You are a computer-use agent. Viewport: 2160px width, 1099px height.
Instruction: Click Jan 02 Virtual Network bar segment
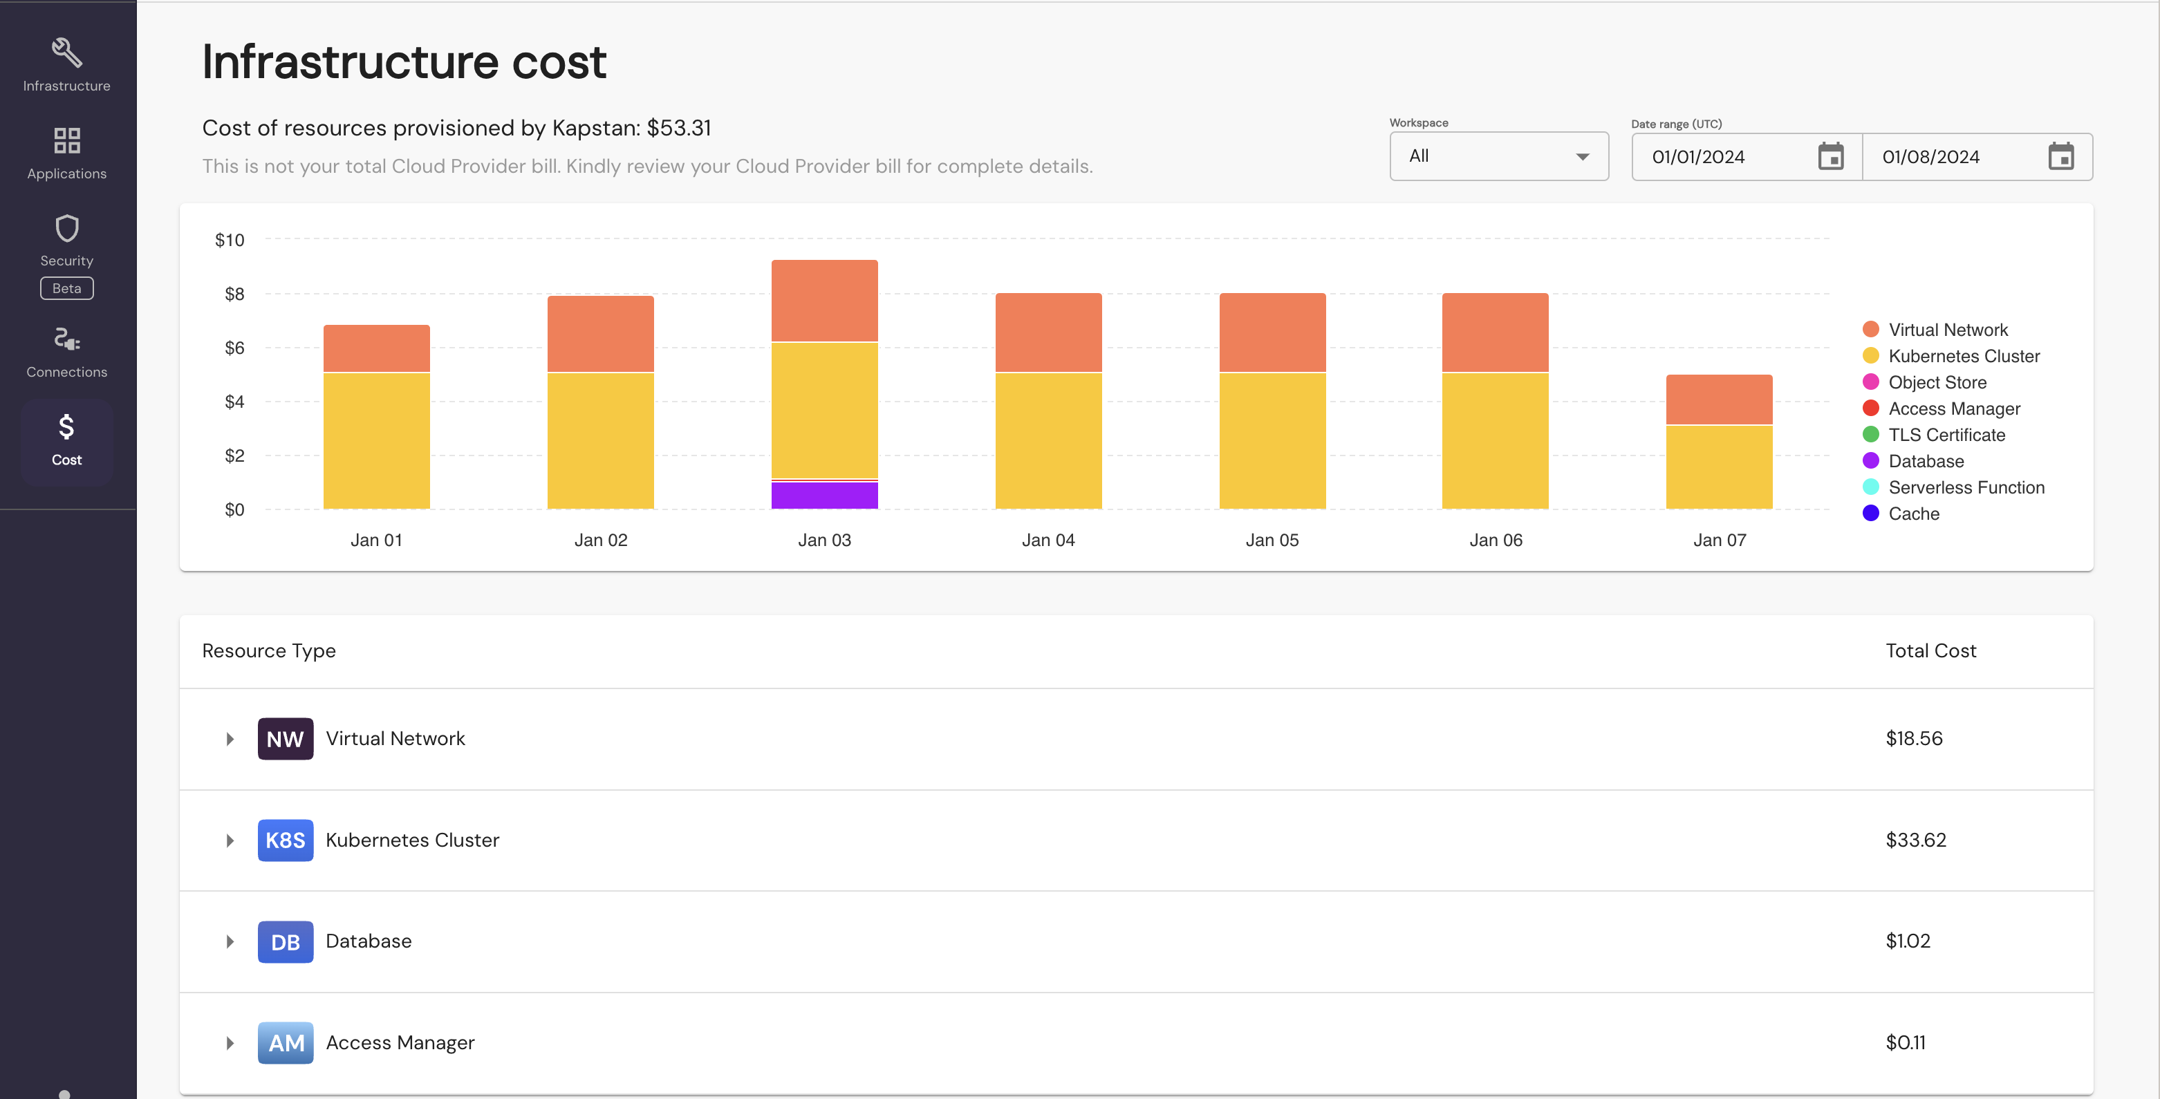[600, 334]
